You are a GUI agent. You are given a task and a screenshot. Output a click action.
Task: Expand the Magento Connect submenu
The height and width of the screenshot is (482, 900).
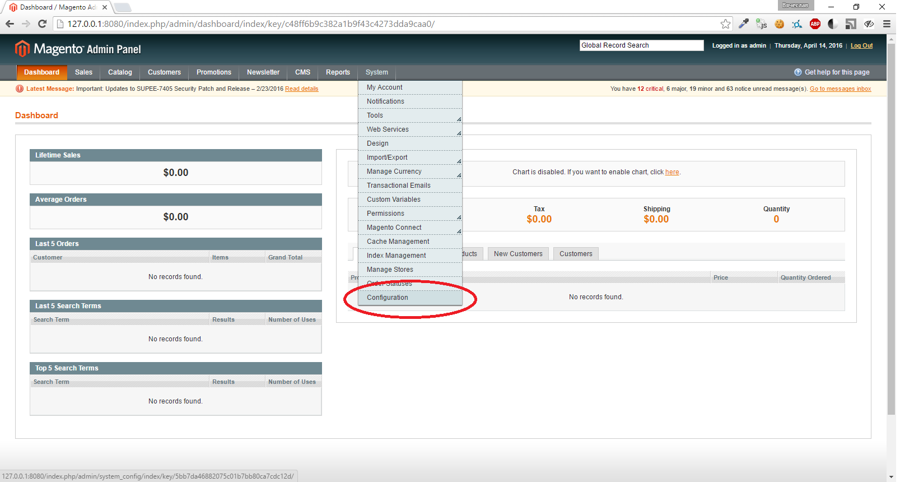[x=410, y=228]
